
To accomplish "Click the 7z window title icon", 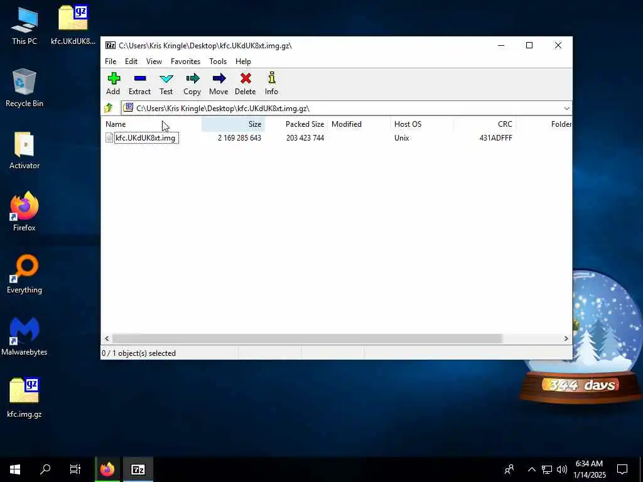I will [110, 45].
